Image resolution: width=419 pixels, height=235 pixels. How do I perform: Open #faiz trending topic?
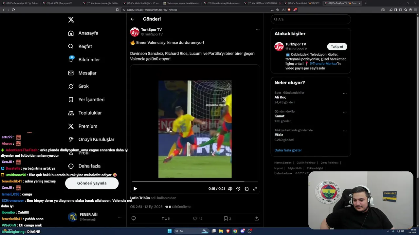[279, 135]
